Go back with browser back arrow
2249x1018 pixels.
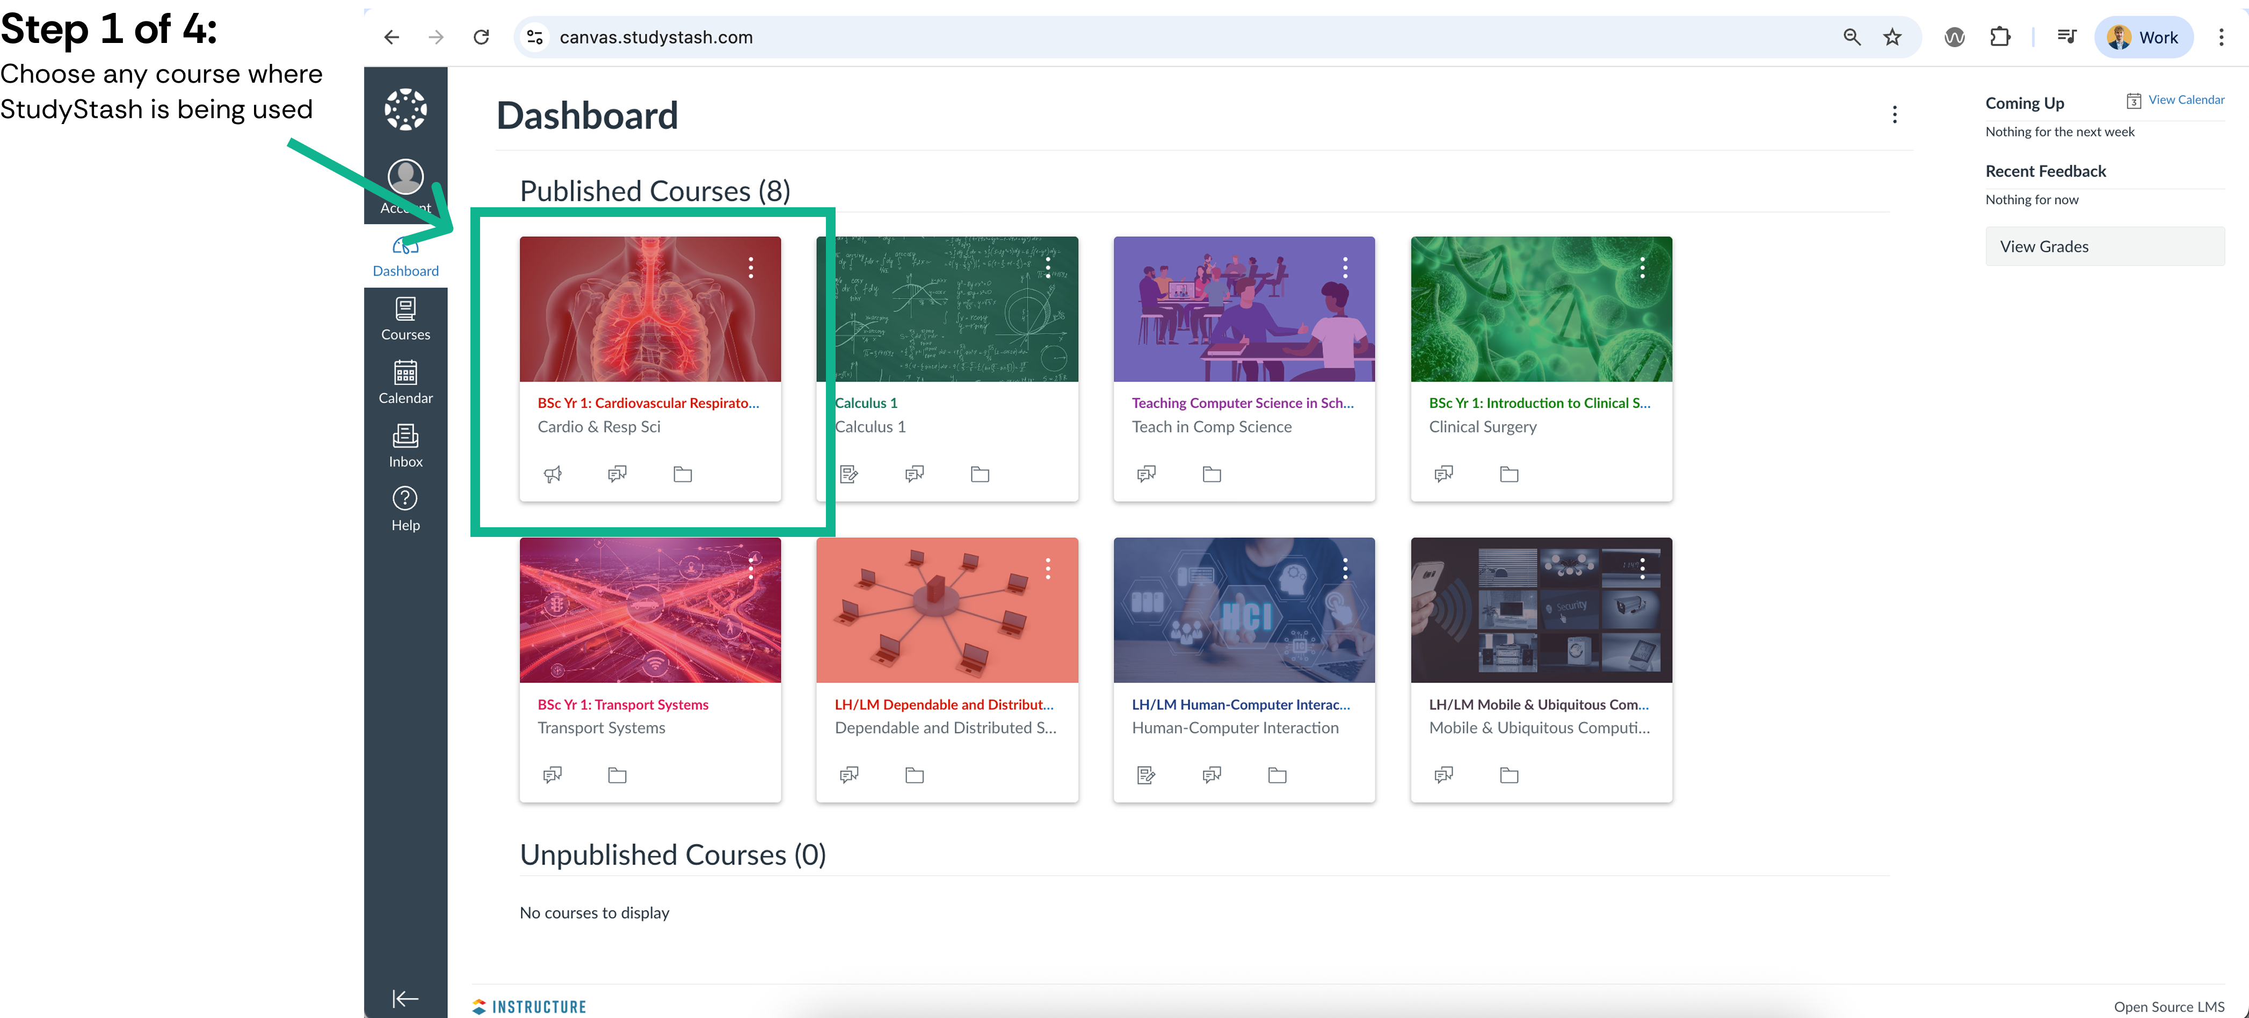click(x=392, y=38)
